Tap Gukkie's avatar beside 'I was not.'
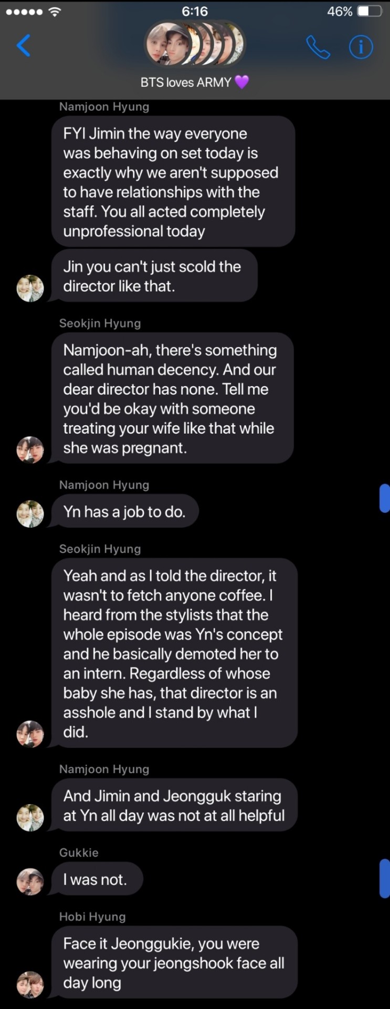The height and width of the screenshot is (1009, 390). pos(30,881)
